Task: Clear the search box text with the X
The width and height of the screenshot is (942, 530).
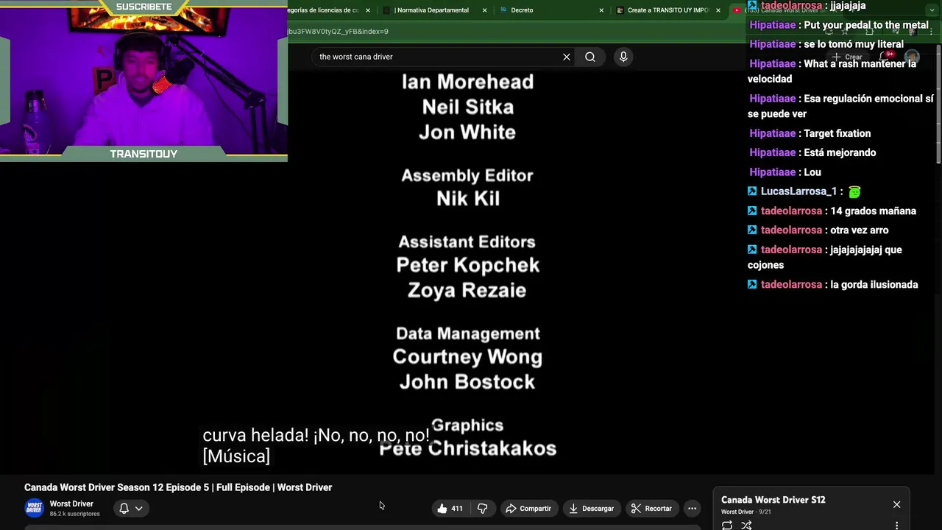Action: [567, 57]
